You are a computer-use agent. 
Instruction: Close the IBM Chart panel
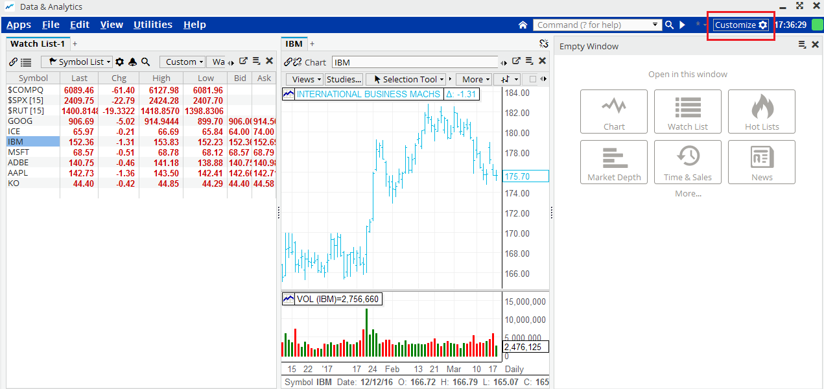(542, 61)
